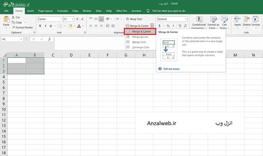The width and height of the screenshot is (263, 156).
Task: Follow the Tell me more link
Action: [x=171, y=69]
